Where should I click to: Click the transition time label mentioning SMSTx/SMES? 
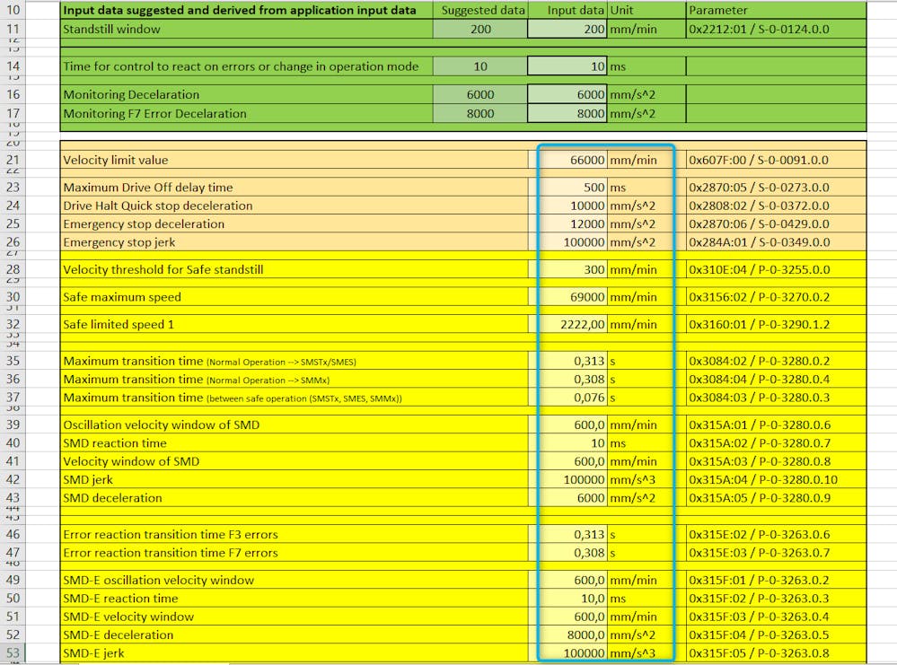[294, 361]
